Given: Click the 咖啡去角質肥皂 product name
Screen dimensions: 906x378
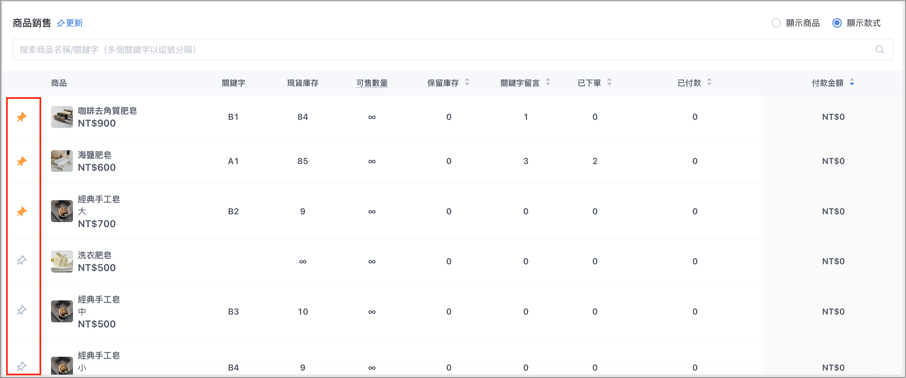Looking at the screenshot, I should pyautogui.click(x=107, y=111).
